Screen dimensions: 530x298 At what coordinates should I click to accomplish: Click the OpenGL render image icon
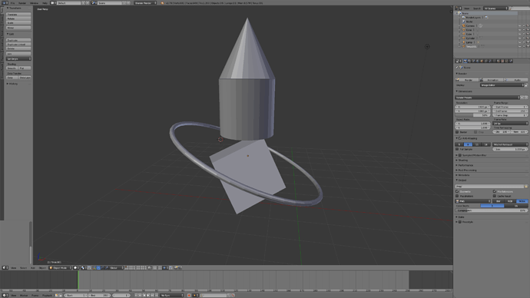click(176, 268)
